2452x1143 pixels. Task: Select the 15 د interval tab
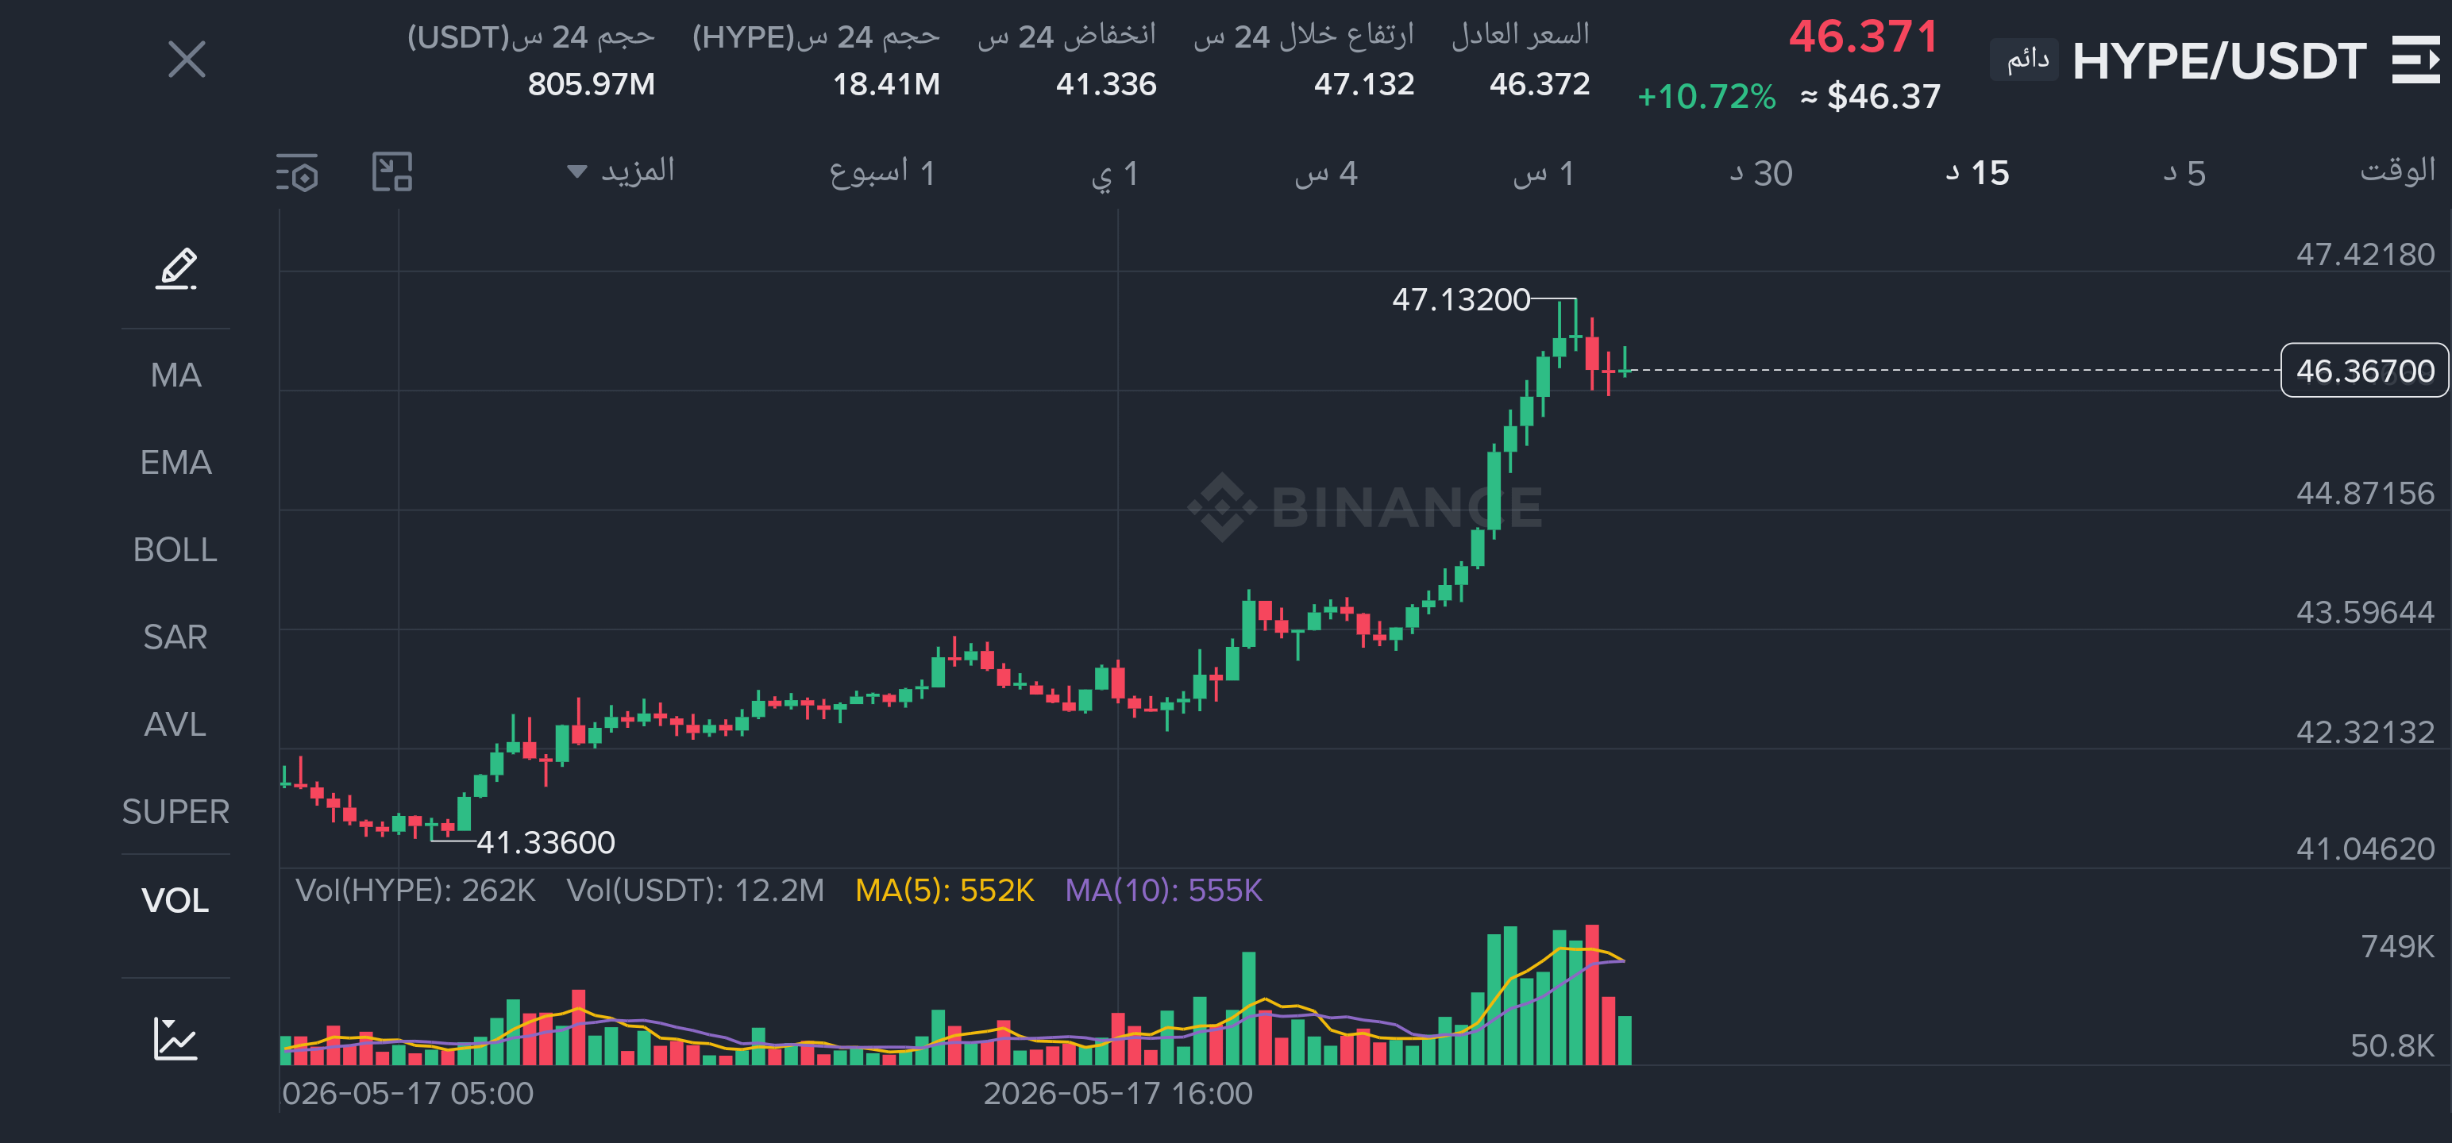pos(1977,173)
